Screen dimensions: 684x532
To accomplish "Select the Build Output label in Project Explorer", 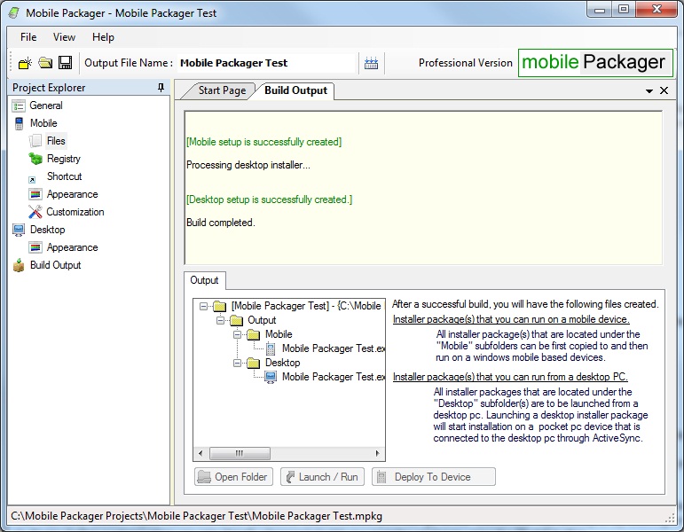I will coord(55,265).
